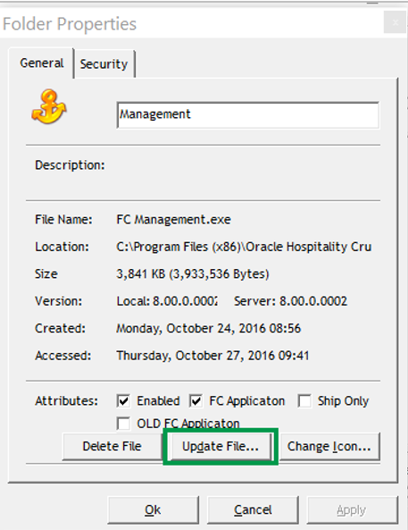Check the Ship Only checkbox
Image resolution: width=408 pixels, height=530 pixels.
(x=304, y=401)
